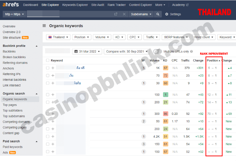Image resolution: width=236 pixels, height=161 pixels.
Task: Click the Settings gear icon
Action: pyautogui.click(x=167, y=14)
